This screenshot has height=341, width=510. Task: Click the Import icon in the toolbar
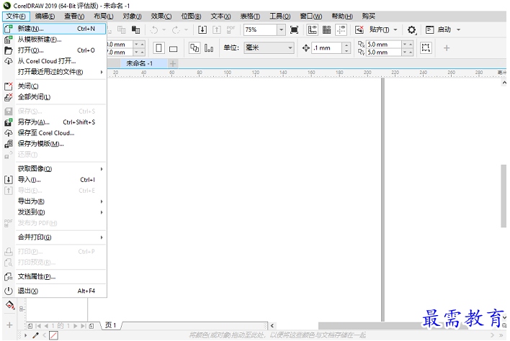[x=202, y=30]
